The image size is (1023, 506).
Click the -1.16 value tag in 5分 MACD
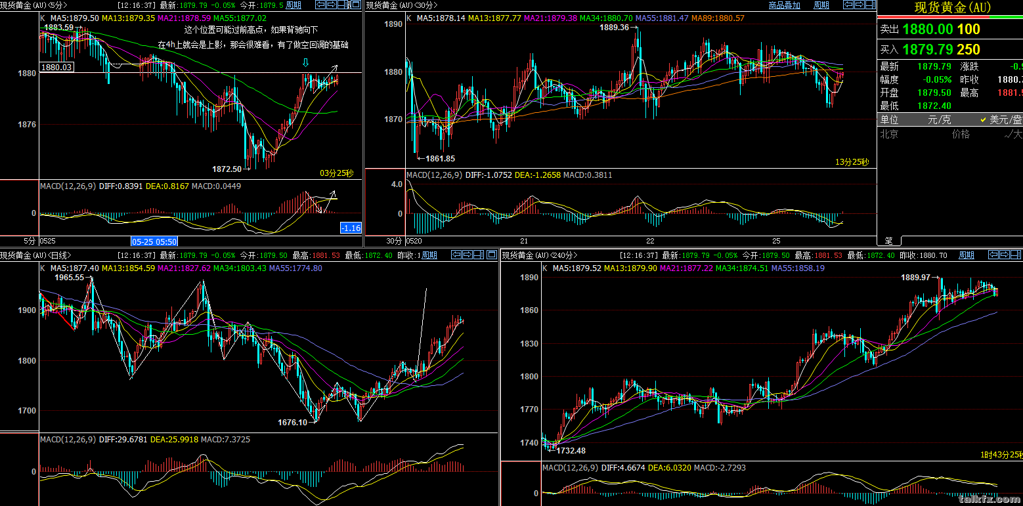tap(351, 228)
